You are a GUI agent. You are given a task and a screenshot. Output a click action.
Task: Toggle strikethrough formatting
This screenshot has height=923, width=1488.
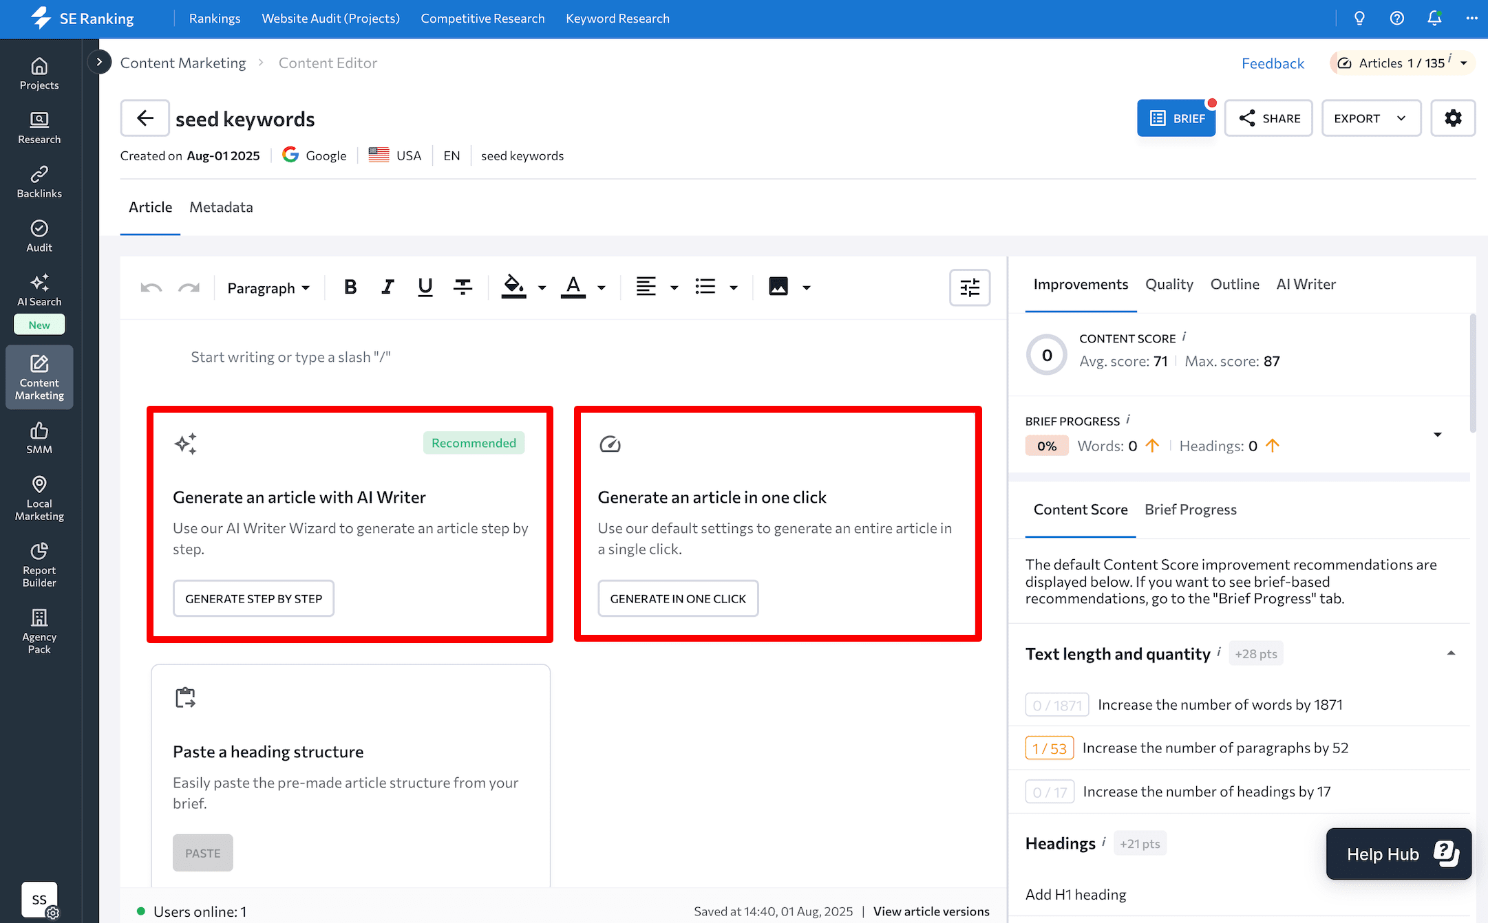pyautogui.click(x=463, y=287)
